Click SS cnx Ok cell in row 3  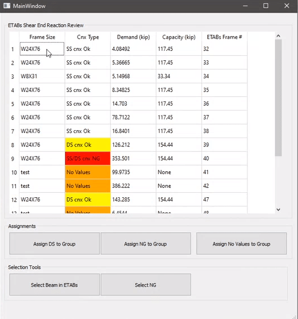pos(88,76)
